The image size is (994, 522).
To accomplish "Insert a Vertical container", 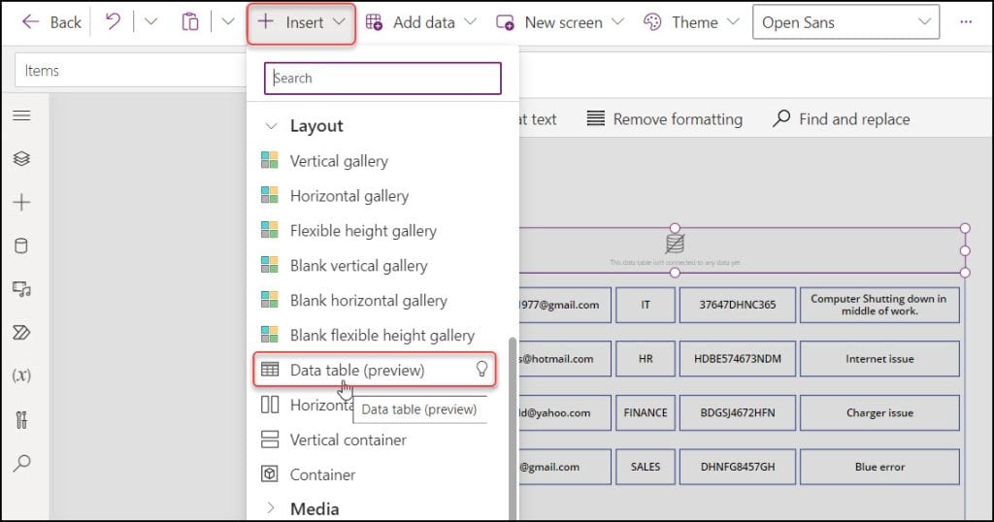I will click(x=348, y=440).
